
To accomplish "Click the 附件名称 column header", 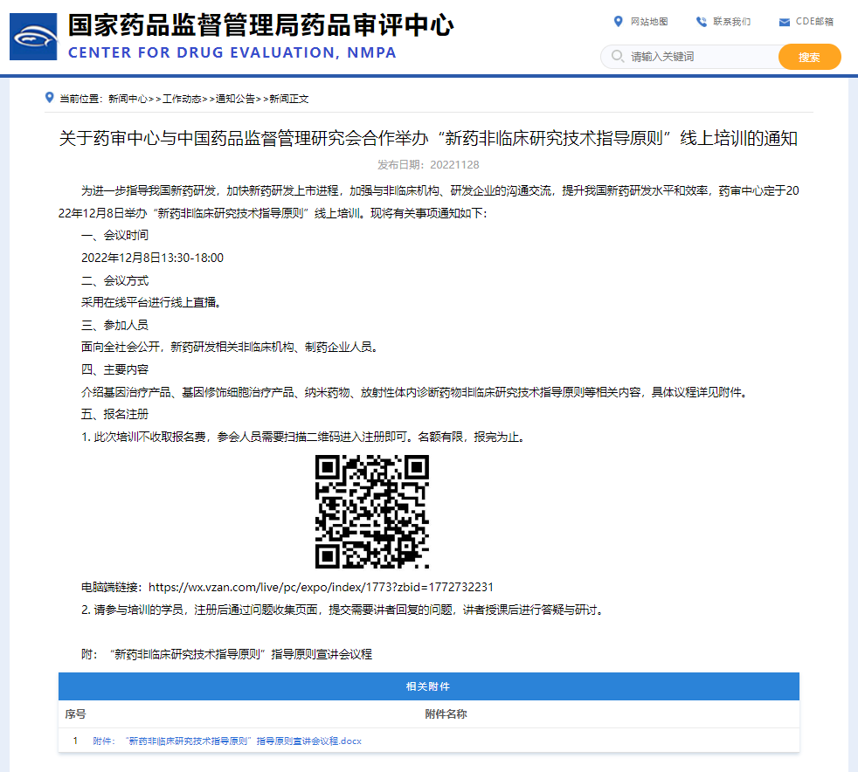I will [x=446, y=714].
